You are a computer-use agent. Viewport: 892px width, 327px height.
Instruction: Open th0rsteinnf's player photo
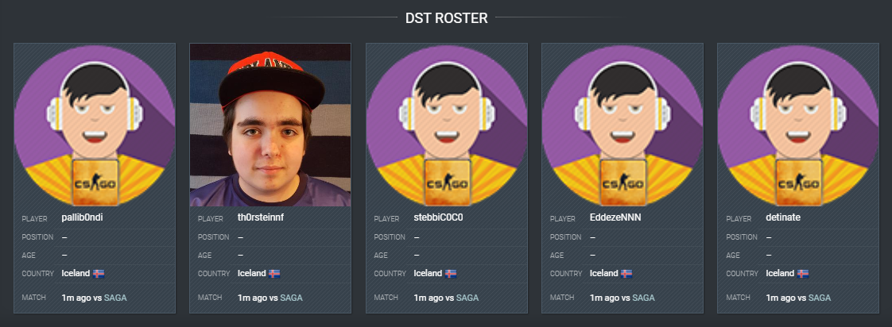click(270, 125)
